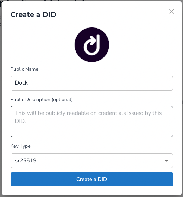Click the Public Description (optional) label
183x197 pixels.
42,99
